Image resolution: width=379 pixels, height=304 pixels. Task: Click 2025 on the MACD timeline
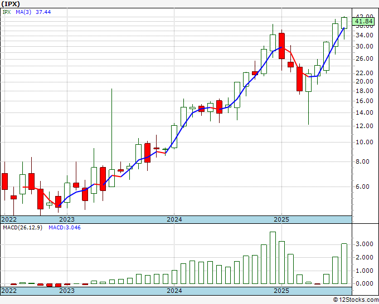(281, 291)
